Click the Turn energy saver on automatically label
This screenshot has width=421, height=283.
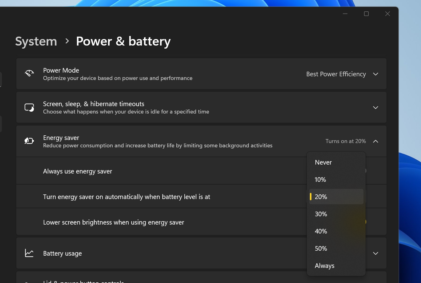tap(126, 197)
